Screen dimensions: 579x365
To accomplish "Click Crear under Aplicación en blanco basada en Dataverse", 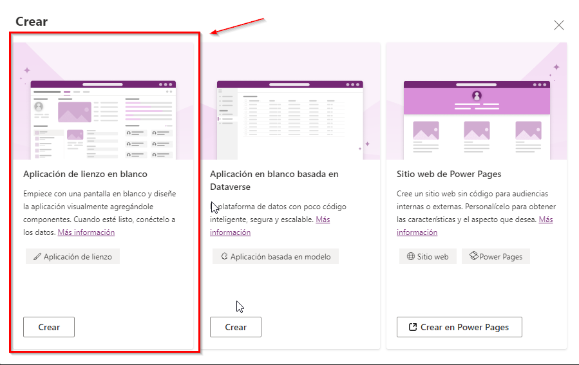I will (x=236, y=327).
